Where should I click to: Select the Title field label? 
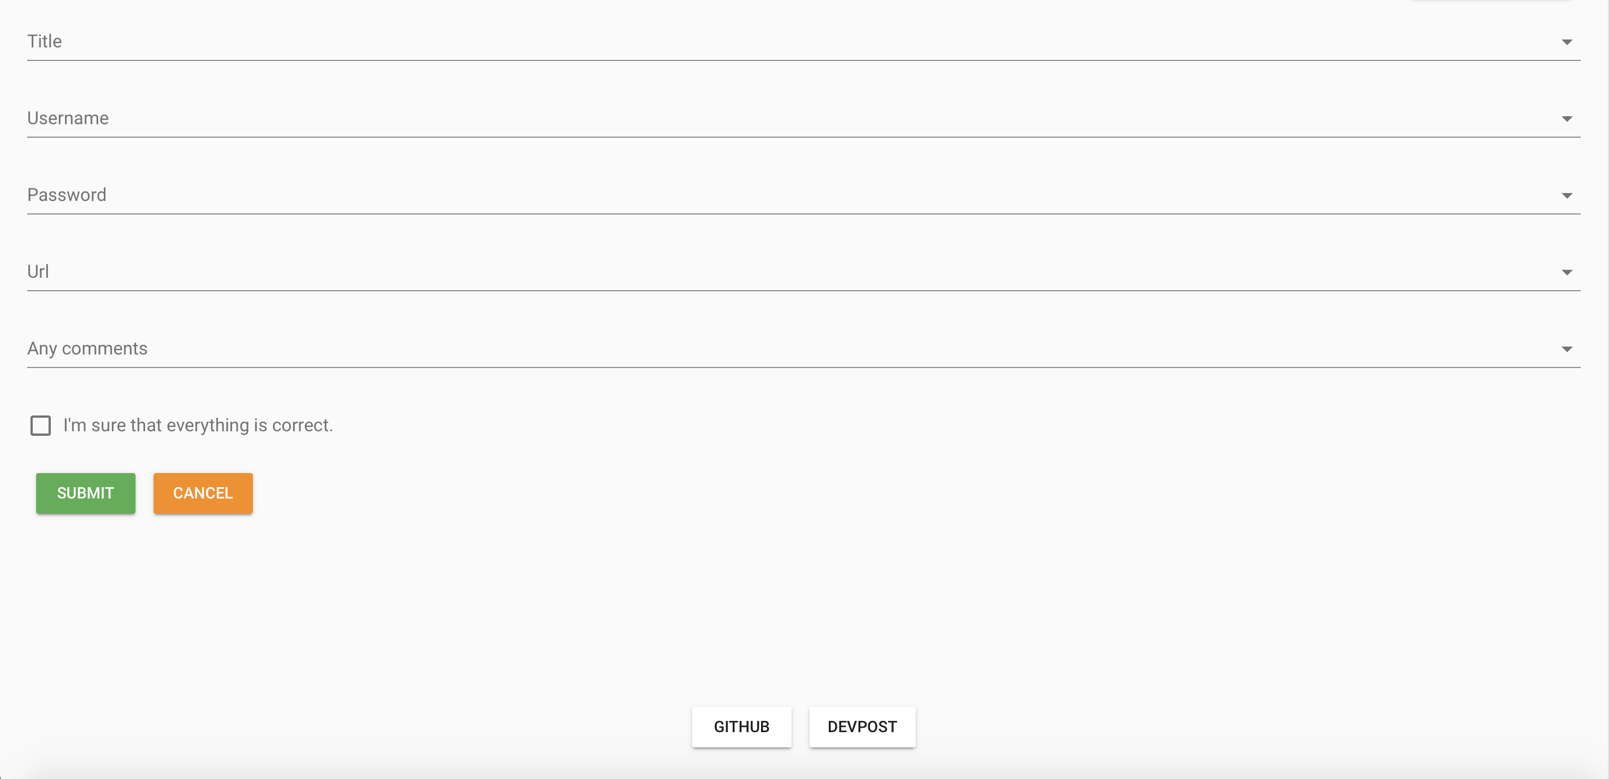[x=45, y=41]
